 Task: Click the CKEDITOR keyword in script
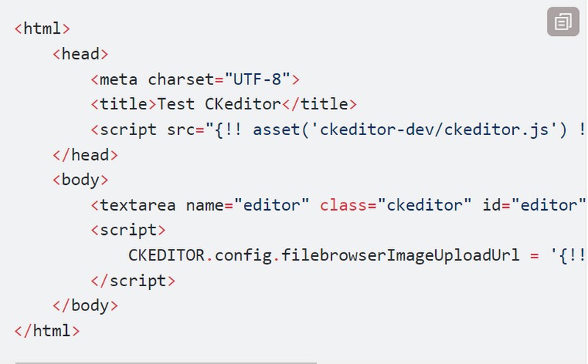click(x=167, y=255)
